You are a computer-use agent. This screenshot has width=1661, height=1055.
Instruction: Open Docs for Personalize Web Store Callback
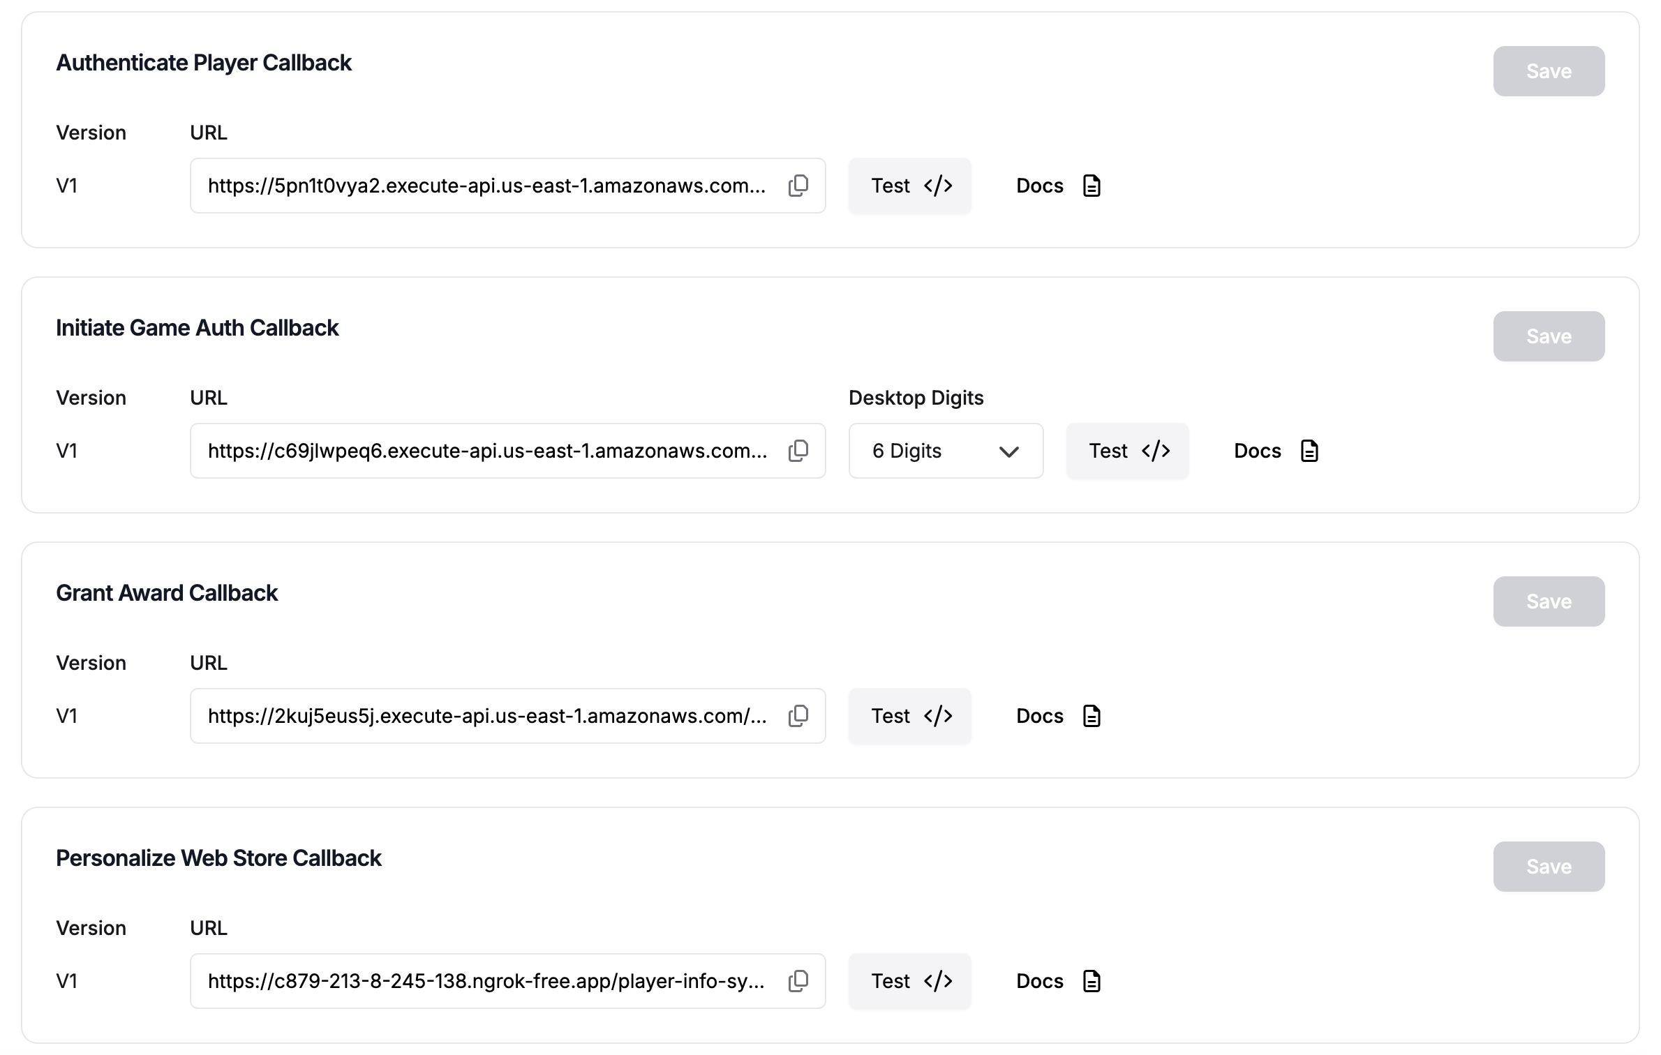(x=1058, y=981)
